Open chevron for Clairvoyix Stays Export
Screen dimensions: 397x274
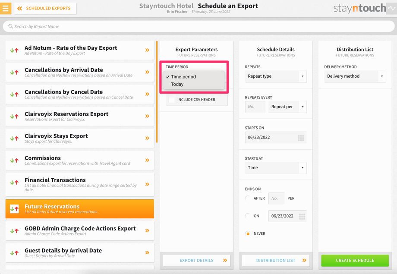click(147, 138)
